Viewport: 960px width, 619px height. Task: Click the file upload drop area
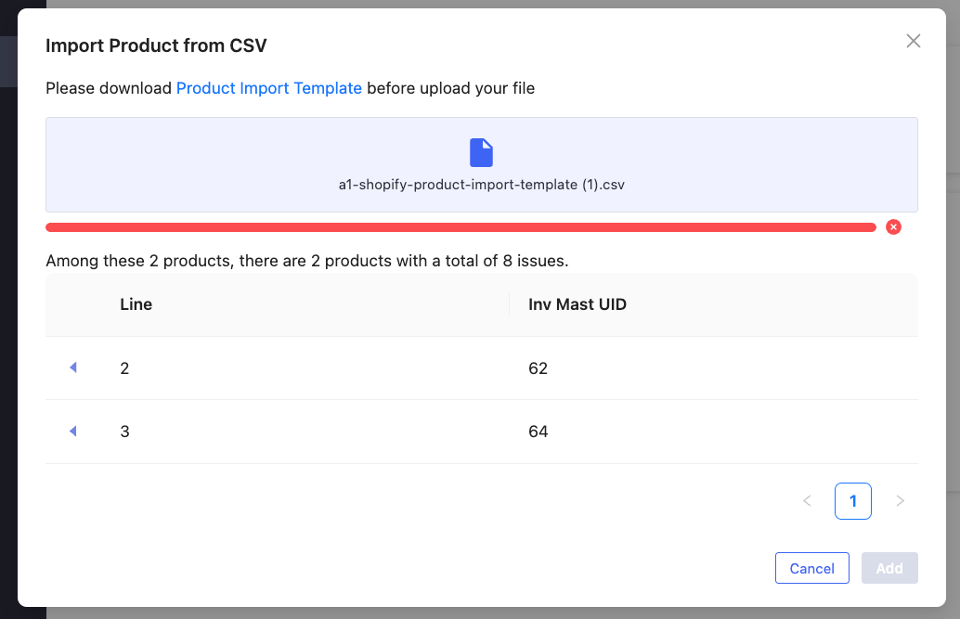[x=482, y=164]
